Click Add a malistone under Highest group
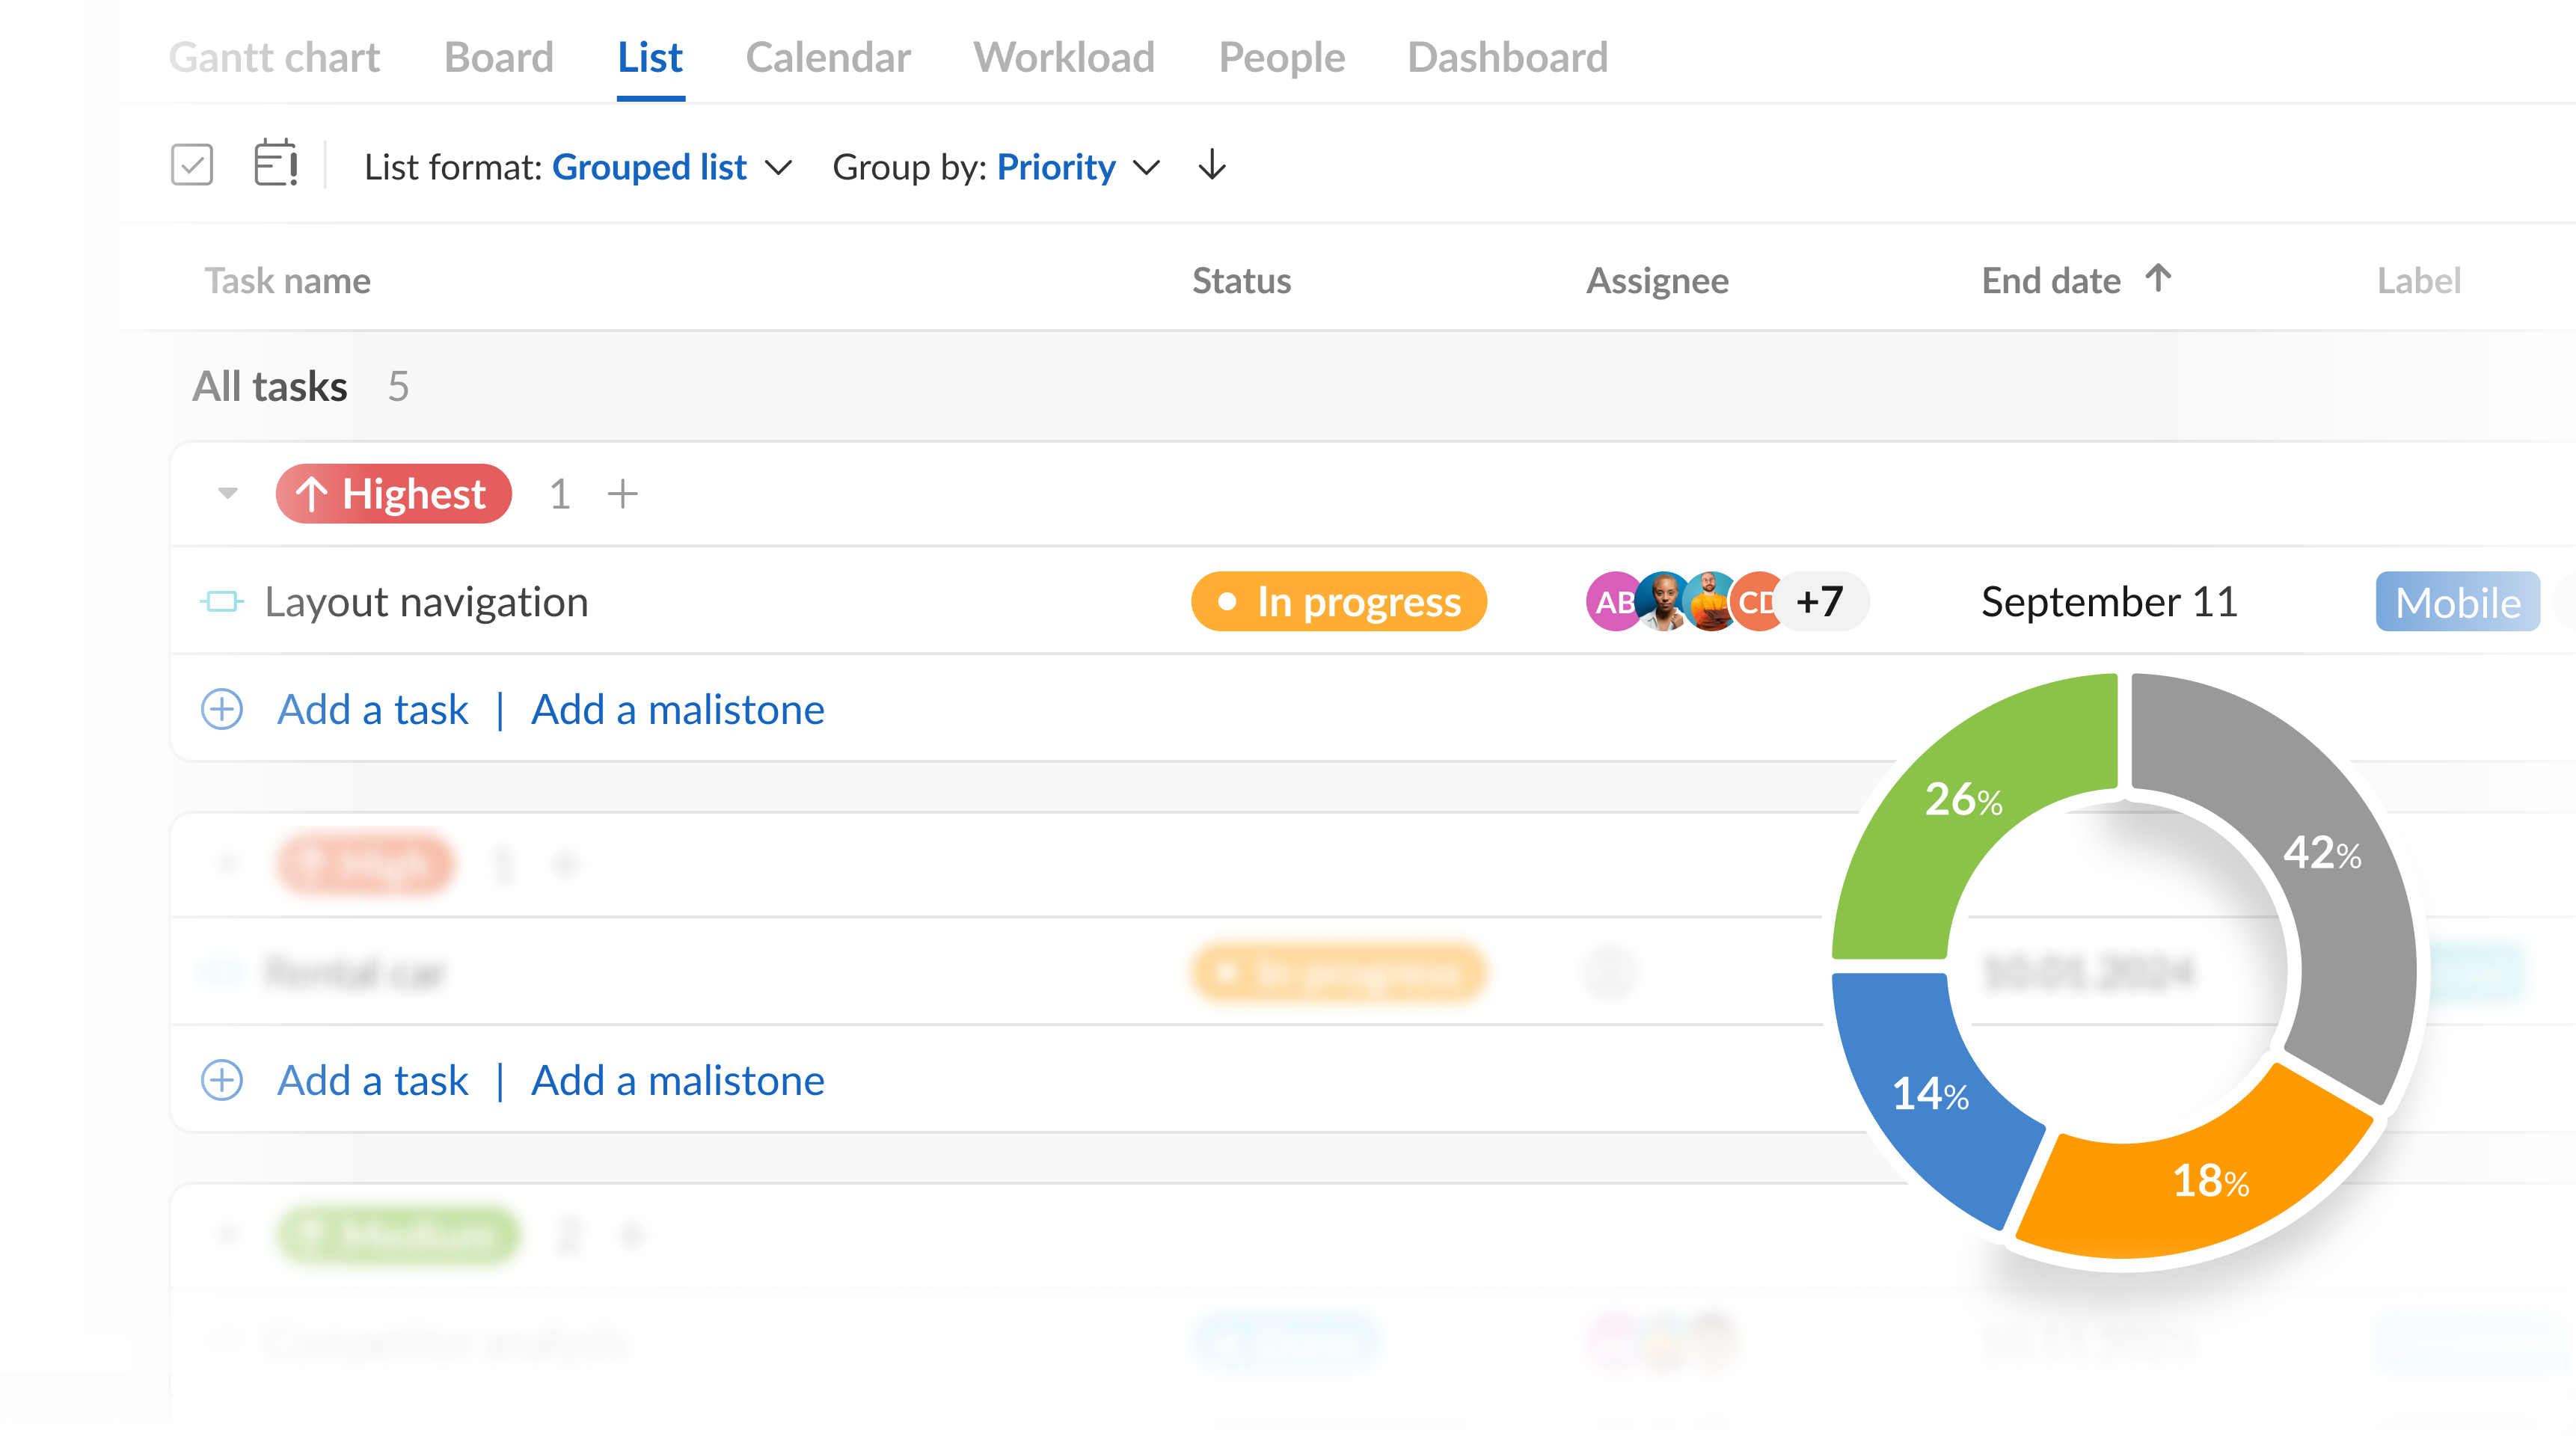 point(677,709)
